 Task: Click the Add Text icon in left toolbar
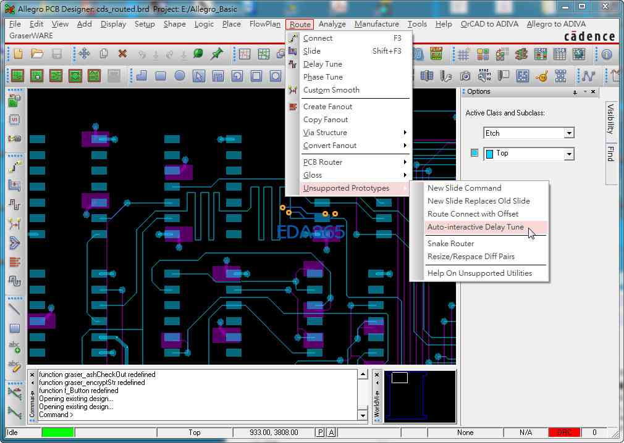click(x=14, y=347)
